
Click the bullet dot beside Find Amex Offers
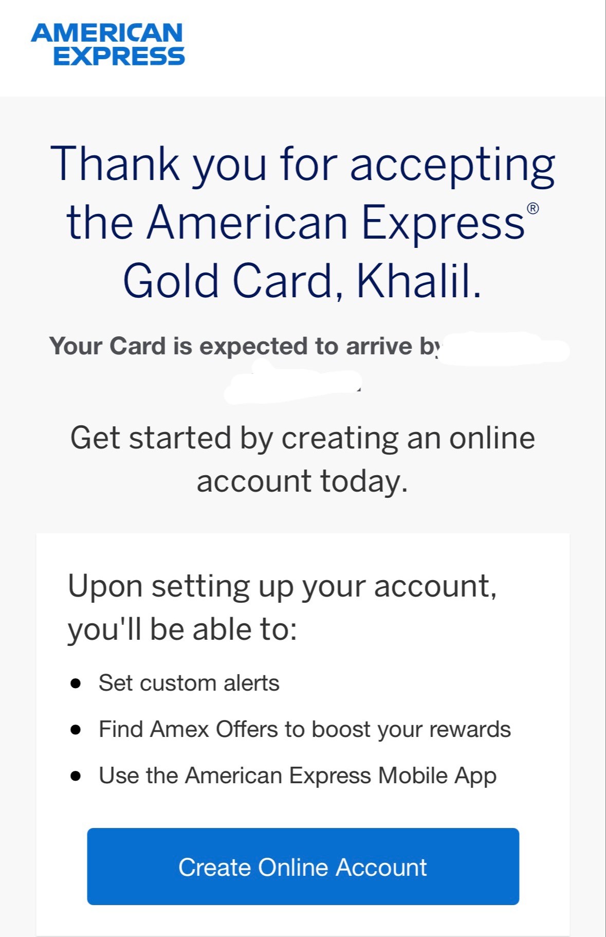tap(76, 730)
